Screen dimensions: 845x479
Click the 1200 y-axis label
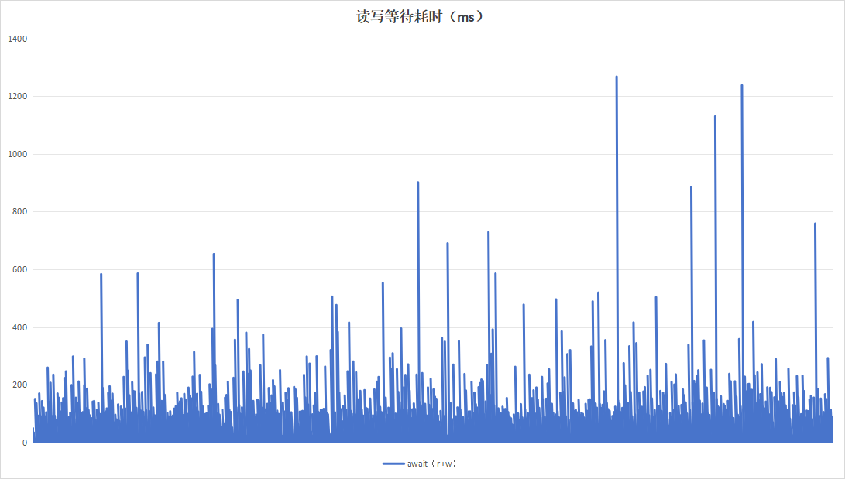[x=18, y=96]
